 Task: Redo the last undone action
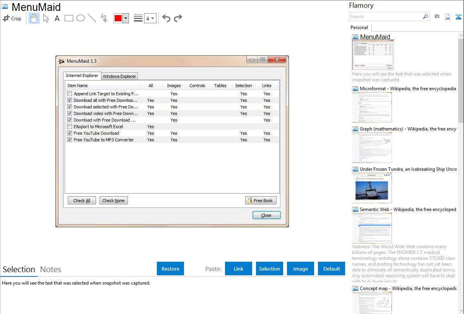point(178,18)
